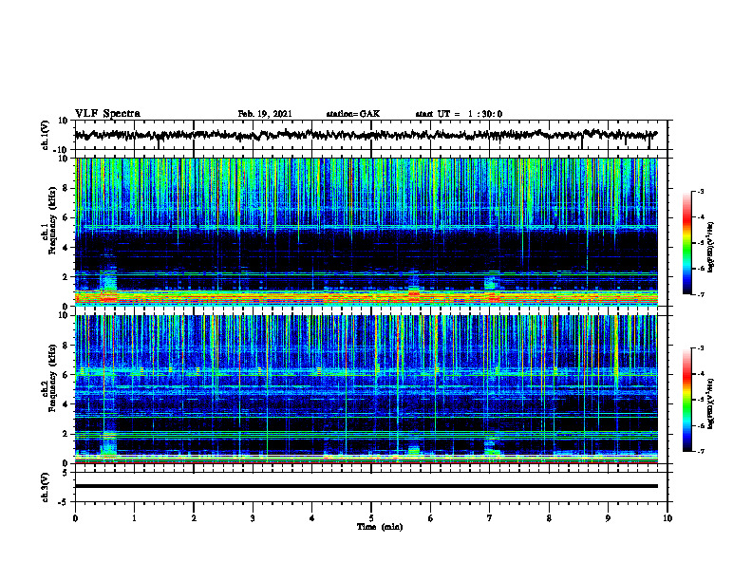Click the ch.1 voltage waveform trace
This screenshot has height=581, width=752.
click(366, 135)
